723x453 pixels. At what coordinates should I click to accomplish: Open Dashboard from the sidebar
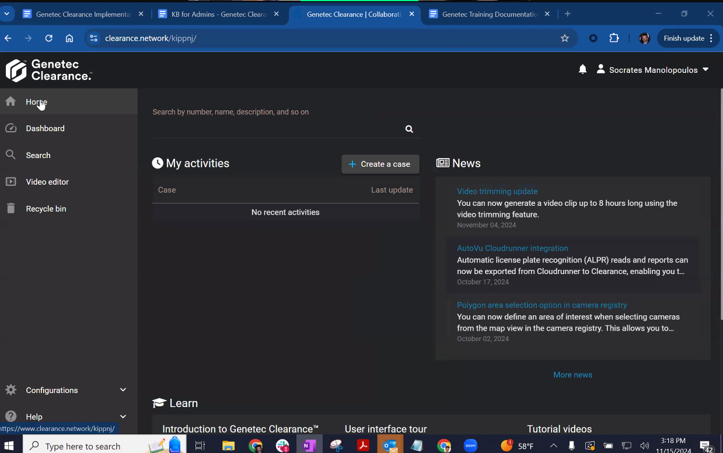45,128
